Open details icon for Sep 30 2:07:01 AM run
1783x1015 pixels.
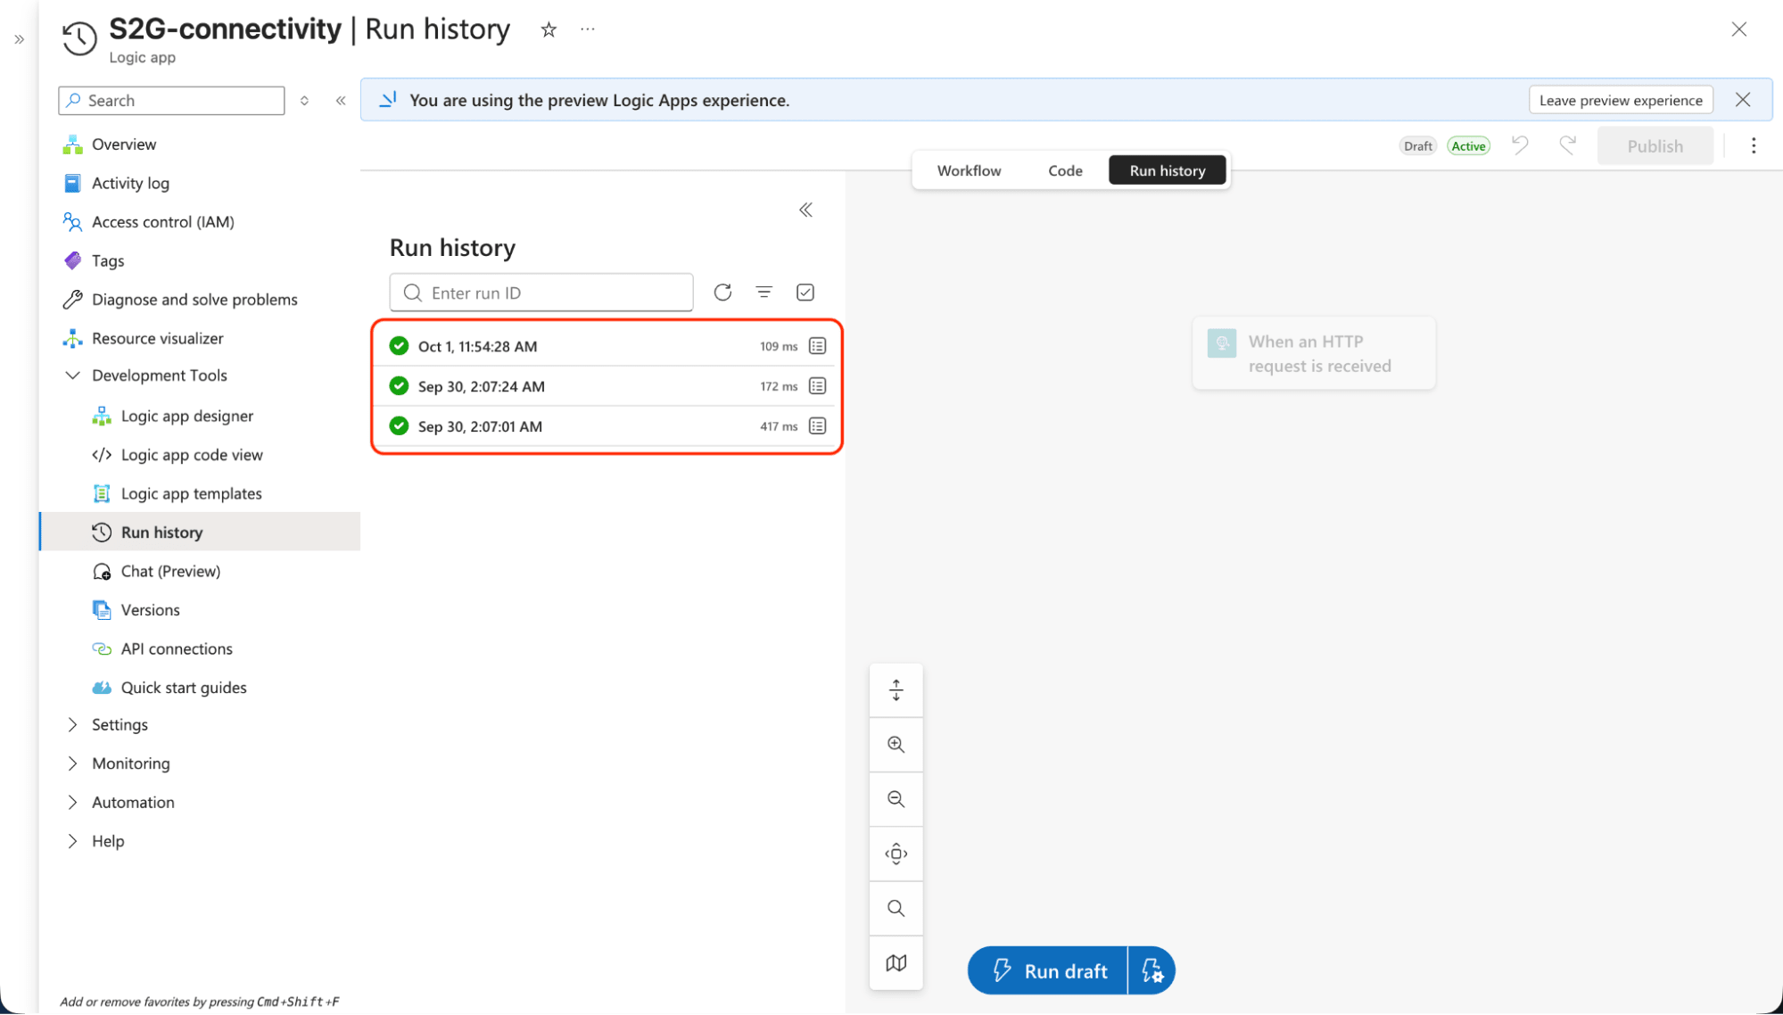click(817, 426)
